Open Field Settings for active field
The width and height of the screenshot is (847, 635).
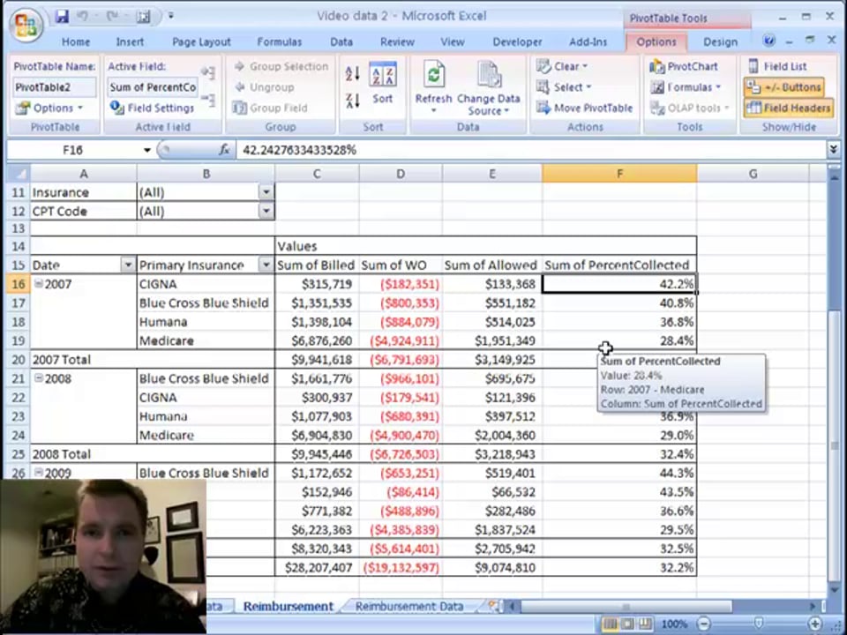[152, 108]
